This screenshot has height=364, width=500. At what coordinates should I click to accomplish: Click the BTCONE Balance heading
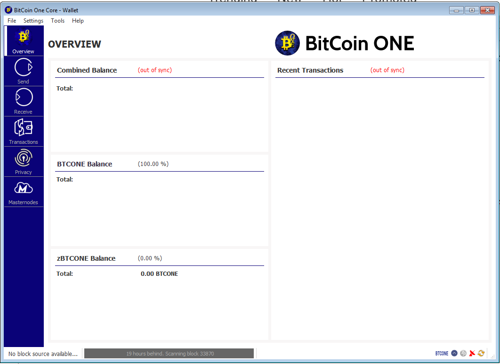84,164
